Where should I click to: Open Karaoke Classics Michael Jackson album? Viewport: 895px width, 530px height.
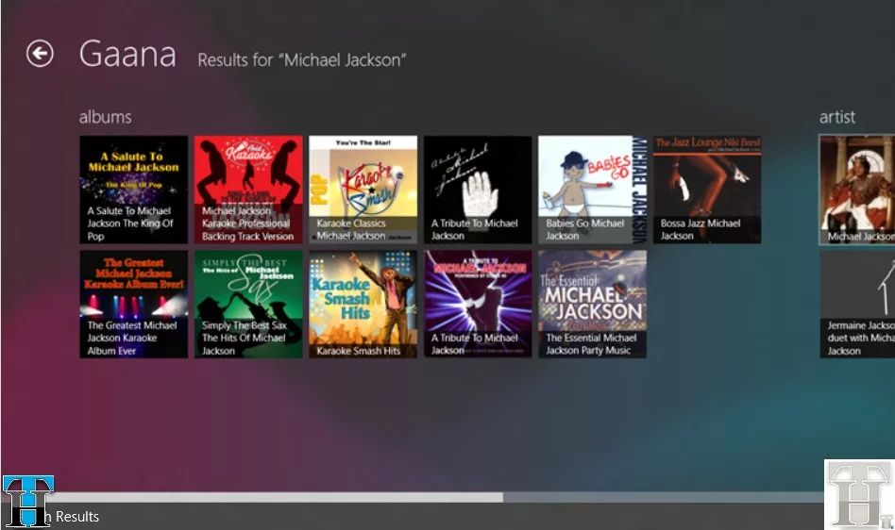(x=363, y=190)
